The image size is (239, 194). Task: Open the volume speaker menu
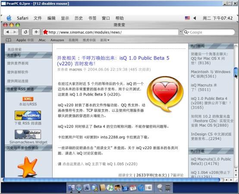click(x=195, y=18)
